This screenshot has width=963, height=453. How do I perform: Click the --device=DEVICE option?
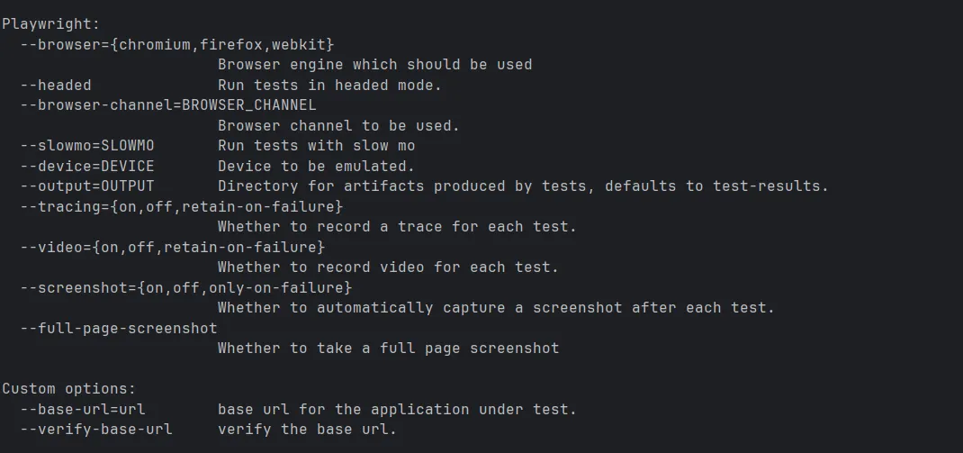pyautogui.click(x=87, y=167)
